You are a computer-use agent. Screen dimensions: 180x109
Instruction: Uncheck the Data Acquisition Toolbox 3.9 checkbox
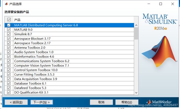pyautogui.click(x=9, y=79)
